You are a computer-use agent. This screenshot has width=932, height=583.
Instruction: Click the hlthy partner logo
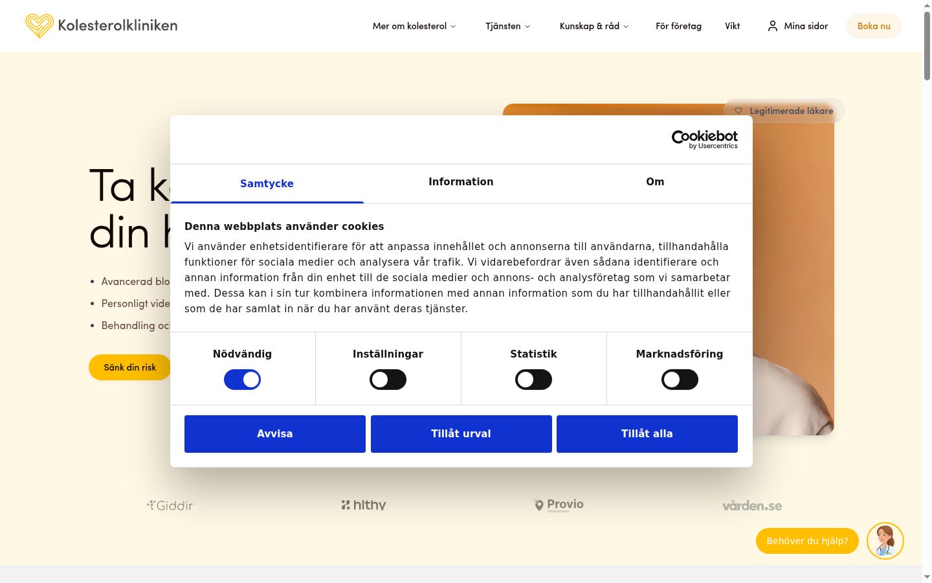click(x=364, y=505)
